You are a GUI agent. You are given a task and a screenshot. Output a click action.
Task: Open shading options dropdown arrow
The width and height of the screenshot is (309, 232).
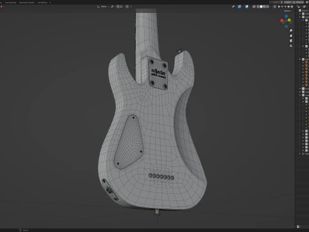click(x=271, y=6)
